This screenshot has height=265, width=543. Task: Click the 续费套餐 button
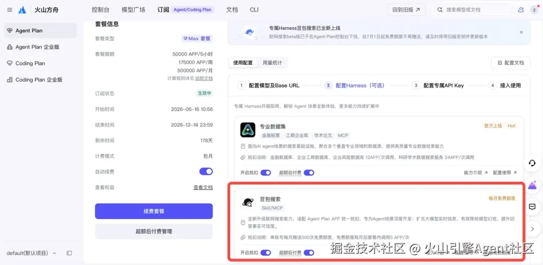tap(154, 211)
